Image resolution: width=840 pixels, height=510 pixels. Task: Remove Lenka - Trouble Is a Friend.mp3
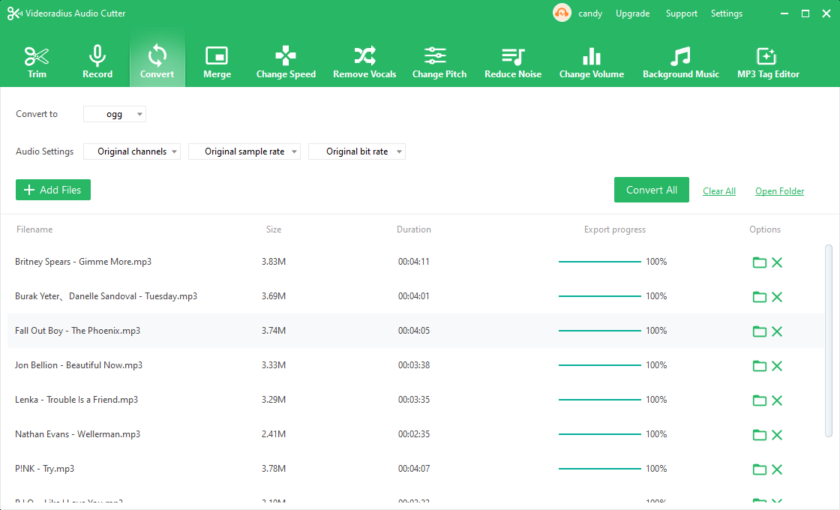click(777, 400)
